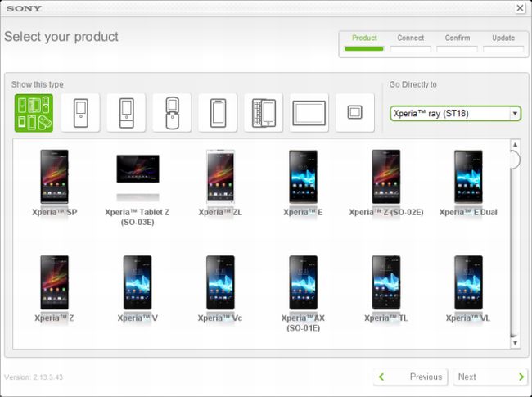
Task: Click the scroll down arrow in product list
Action: click(515, 343)
